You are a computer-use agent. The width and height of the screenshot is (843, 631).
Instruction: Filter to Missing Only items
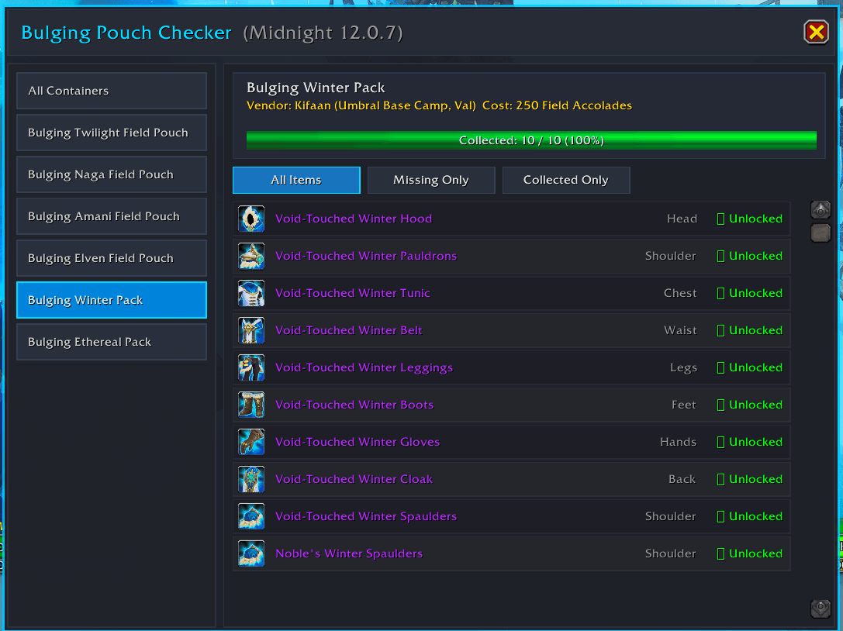[x=431, y=180]
